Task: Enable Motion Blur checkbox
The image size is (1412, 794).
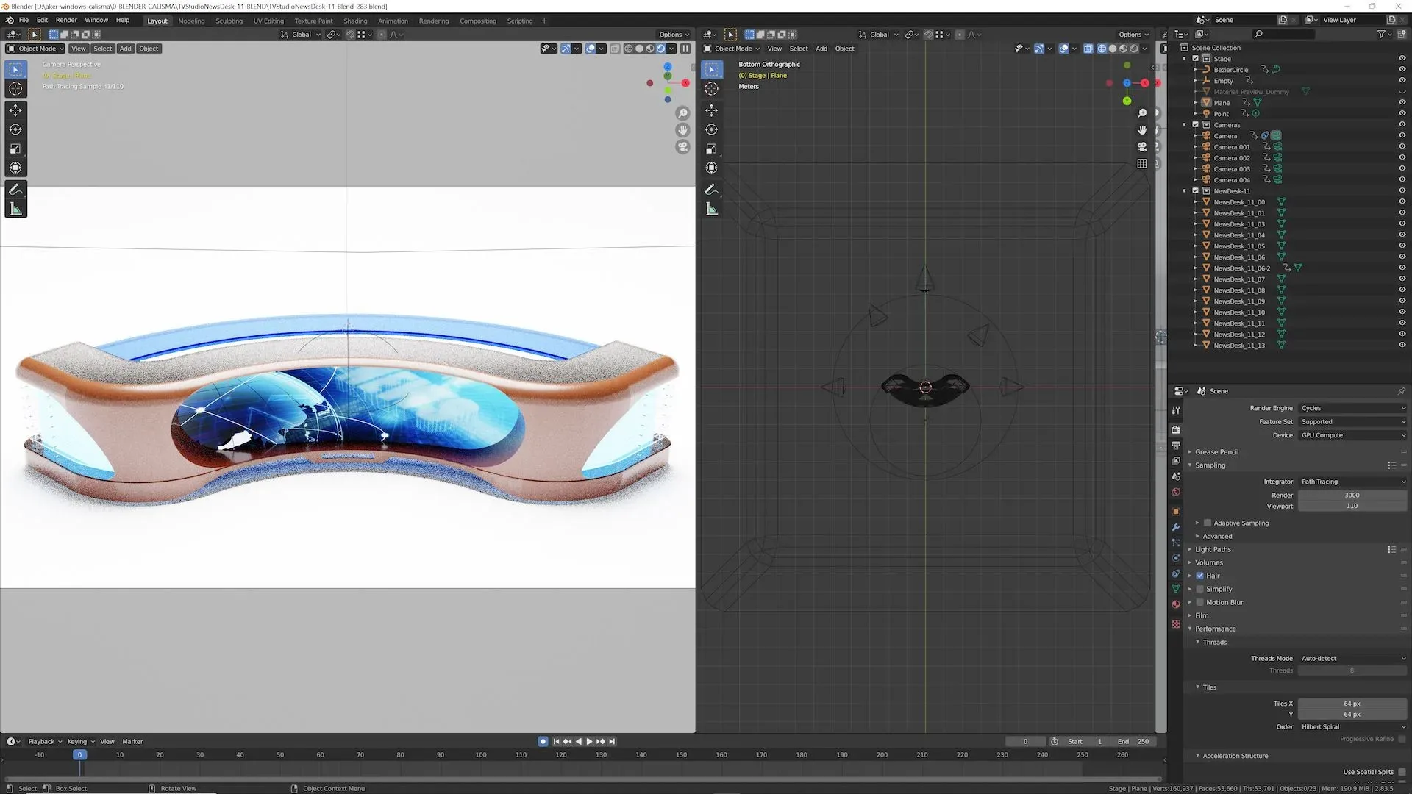Action: pos(1199,602)
